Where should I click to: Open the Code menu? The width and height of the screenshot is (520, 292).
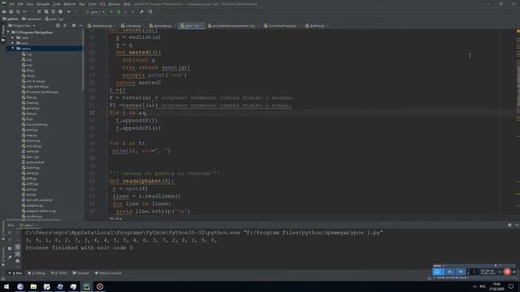coord(56,4)
